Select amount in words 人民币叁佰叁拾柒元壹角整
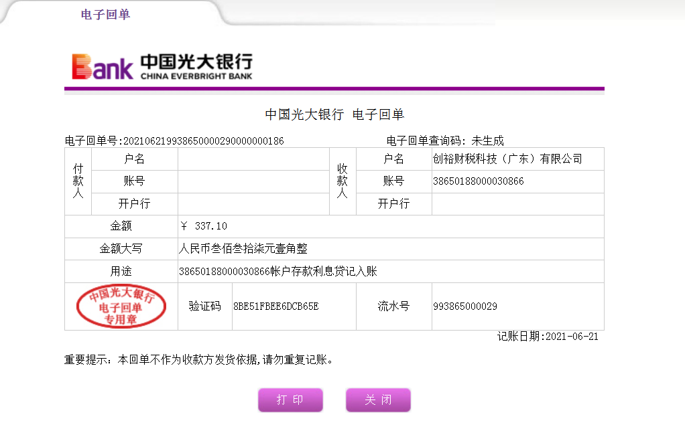The height and width of the screenshot is (443, 685). (x=243, y=248)
